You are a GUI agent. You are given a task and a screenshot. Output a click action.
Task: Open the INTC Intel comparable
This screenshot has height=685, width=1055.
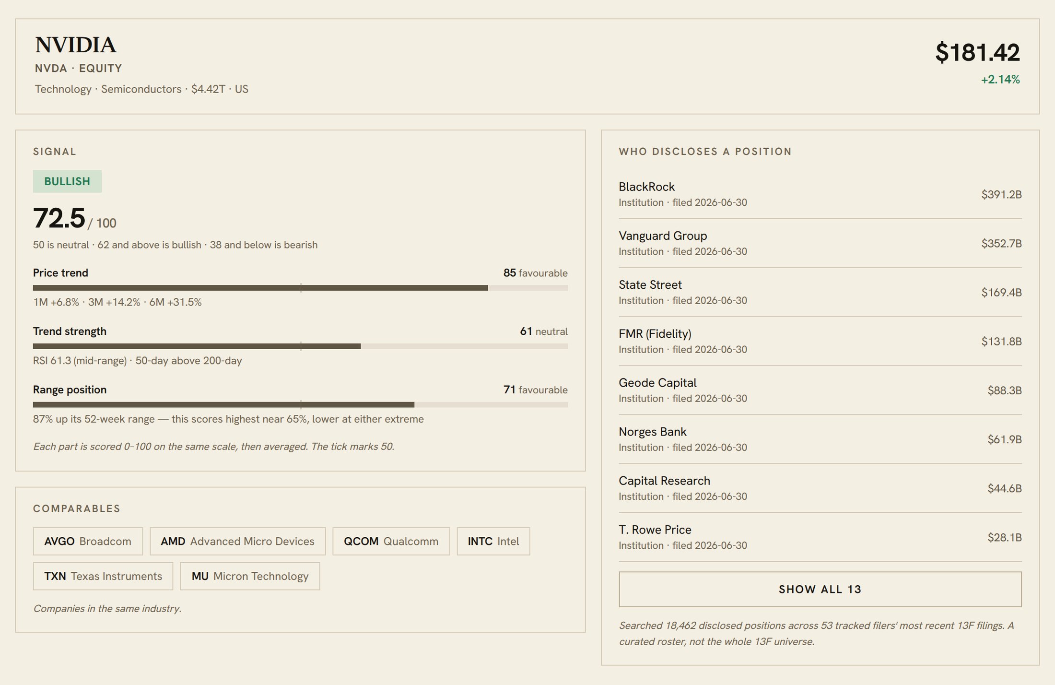pyautogui.click(x=493, y=541)
